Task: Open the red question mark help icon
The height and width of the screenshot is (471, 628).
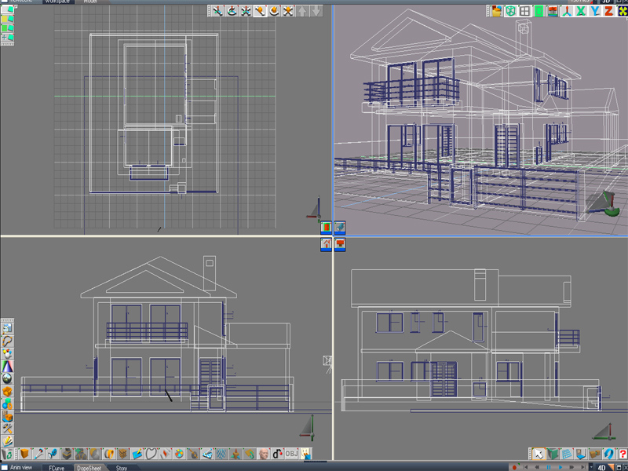Action: tap(622, 454)
